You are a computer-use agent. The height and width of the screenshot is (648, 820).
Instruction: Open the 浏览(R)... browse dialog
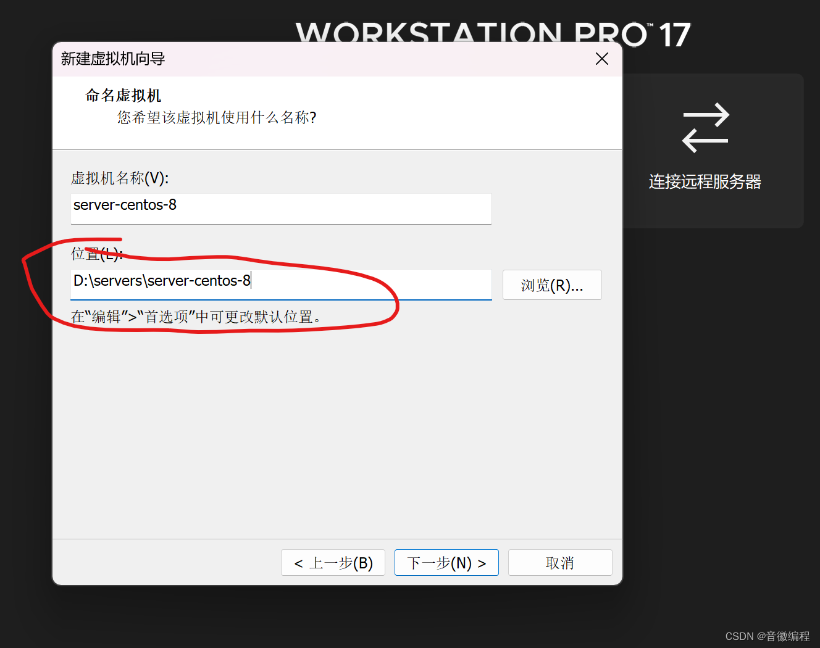coord(552,285)
